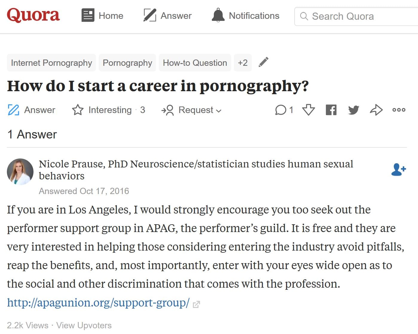Click the Answer button below the question
The width and height of the screenshot is (418, 334).
coord(31,110)
